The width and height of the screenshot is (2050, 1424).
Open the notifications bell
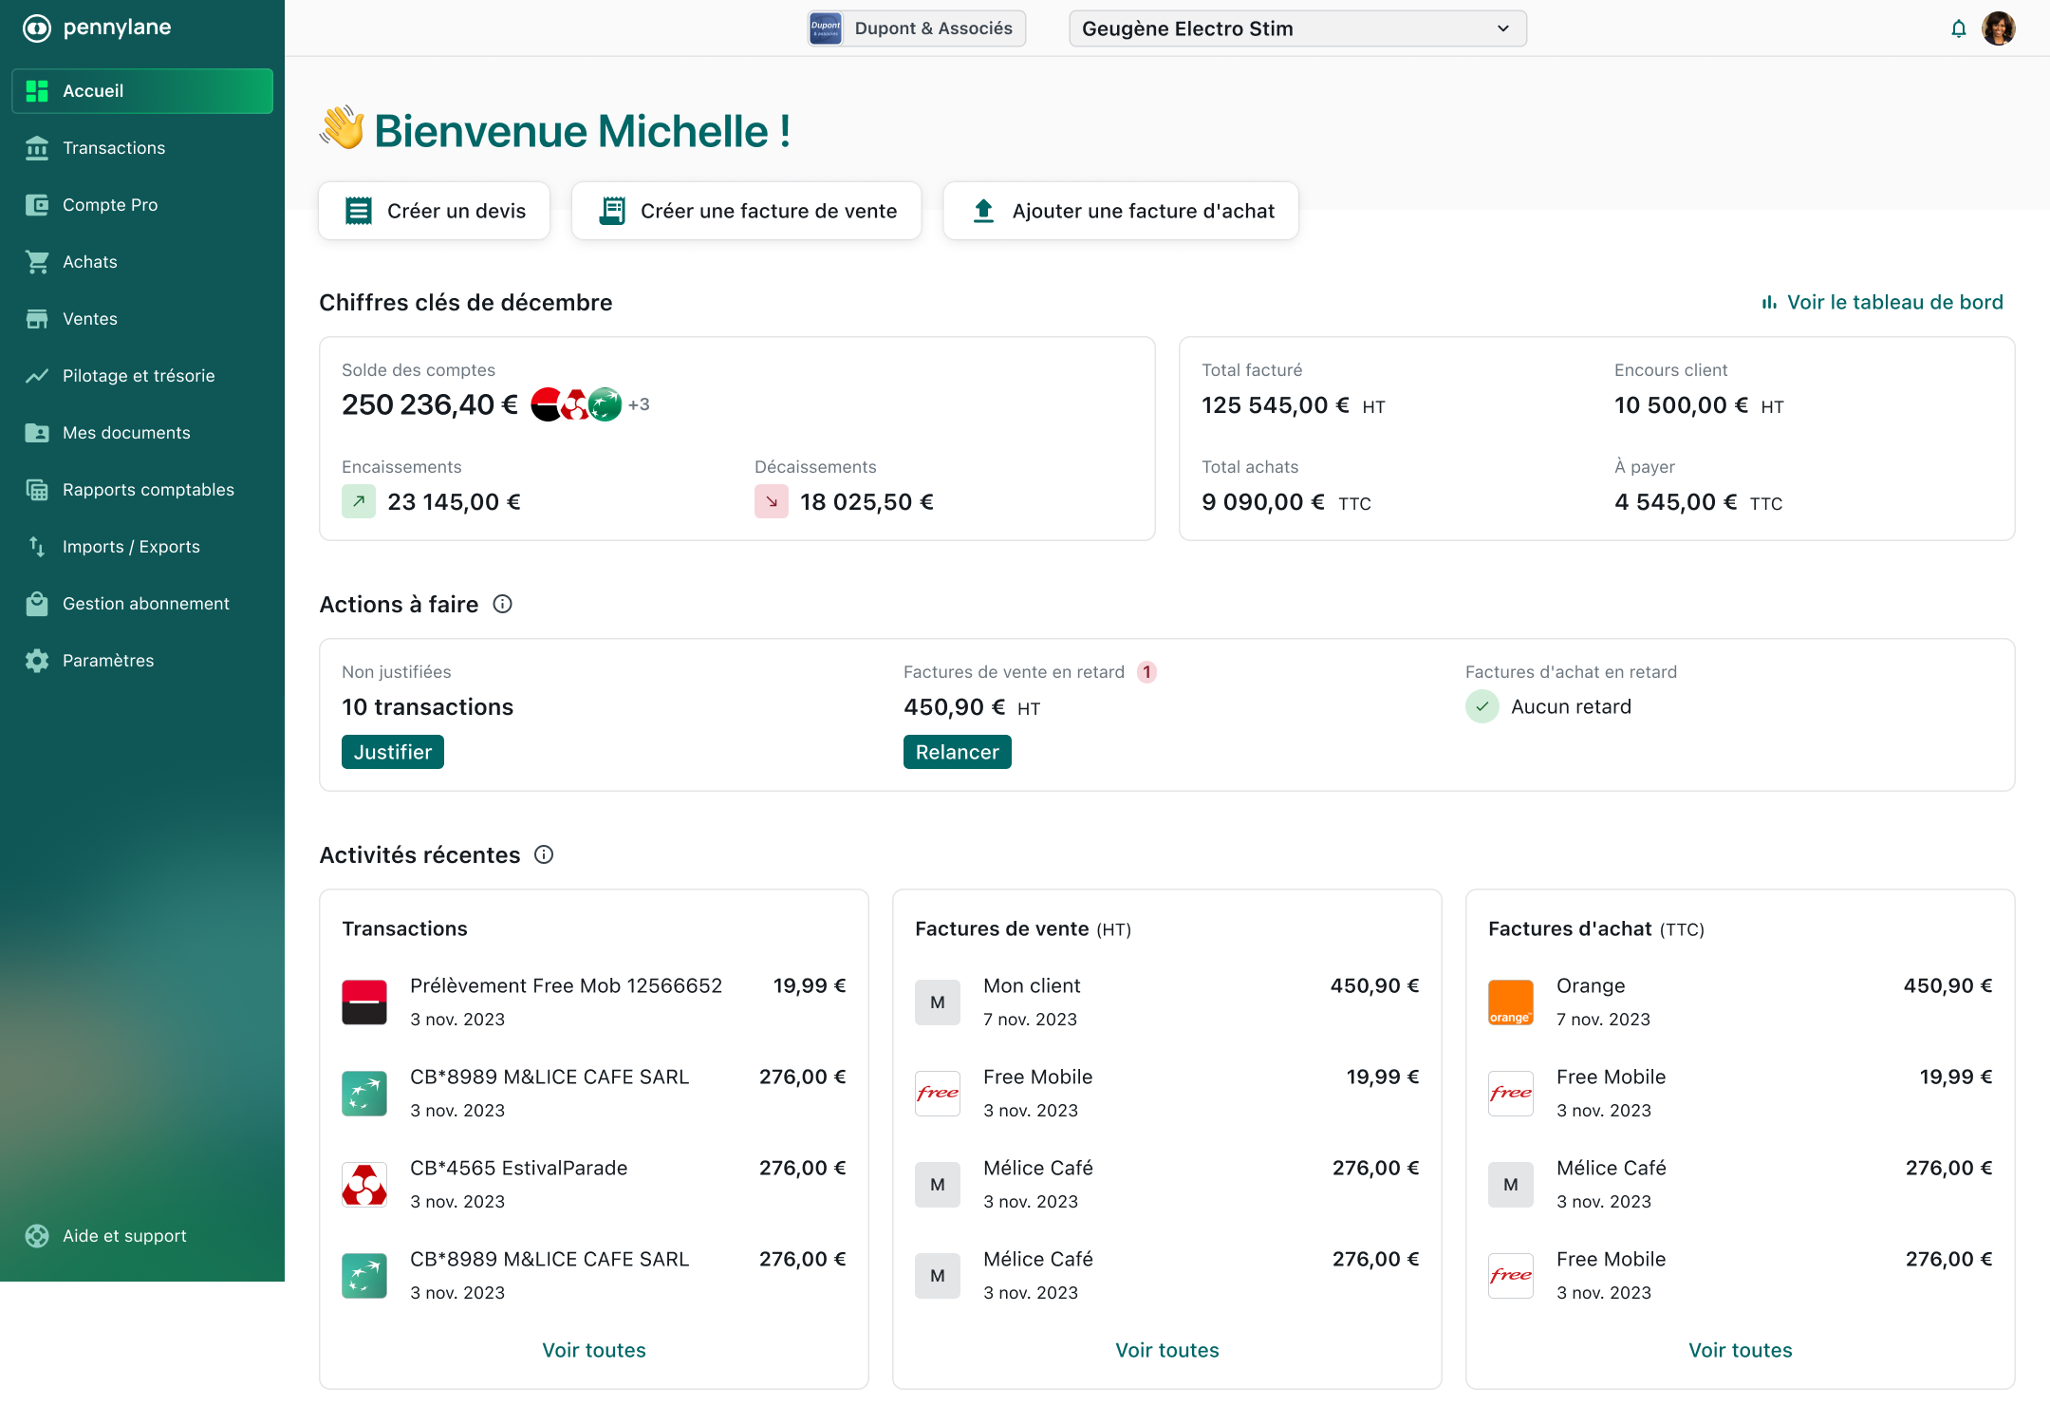pos(1958,28)
